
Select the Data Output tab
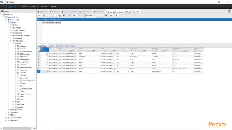tap(42, 46)
